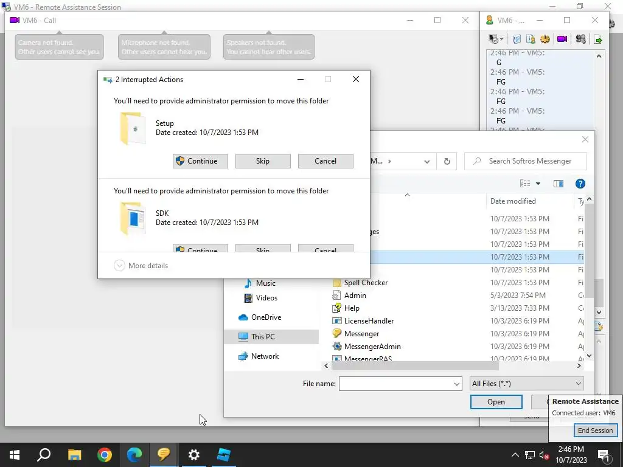The image size is (623, 467).
Task: Open Settings gear from the taskbar
Action: [194, 455]
